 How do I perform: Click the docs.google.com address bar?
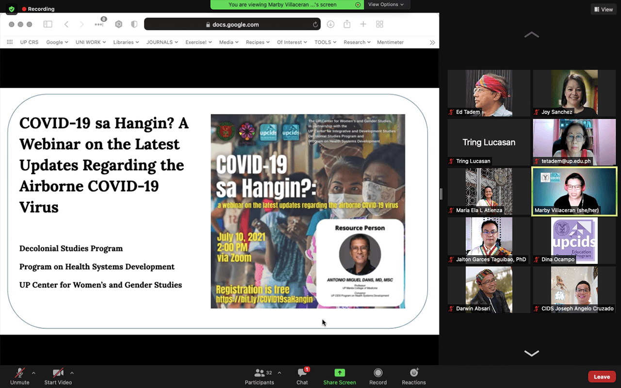233,24
